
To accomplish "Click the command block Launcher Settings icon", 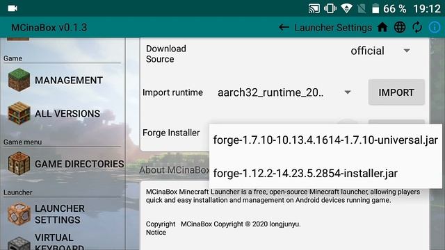I will point(19,214).
